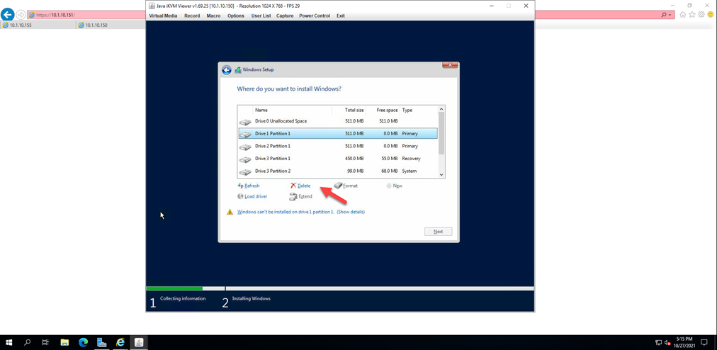717x350 pixels.
Task: Open Internet Explorer from the taskbar
Action: [120, 342]
